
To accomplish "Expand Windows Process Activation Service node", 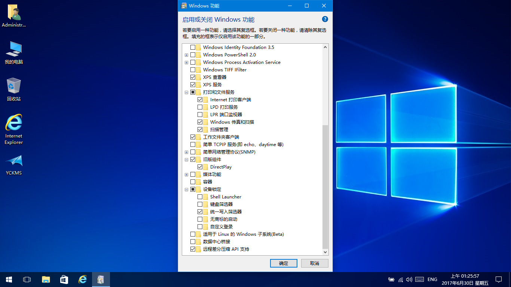I will pos(186,62).
